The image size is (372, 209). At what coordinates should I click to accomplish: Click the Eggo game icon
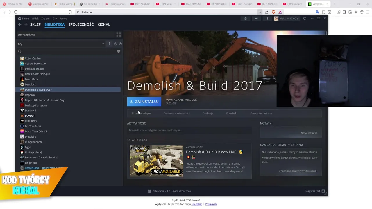tap(22, 147)
